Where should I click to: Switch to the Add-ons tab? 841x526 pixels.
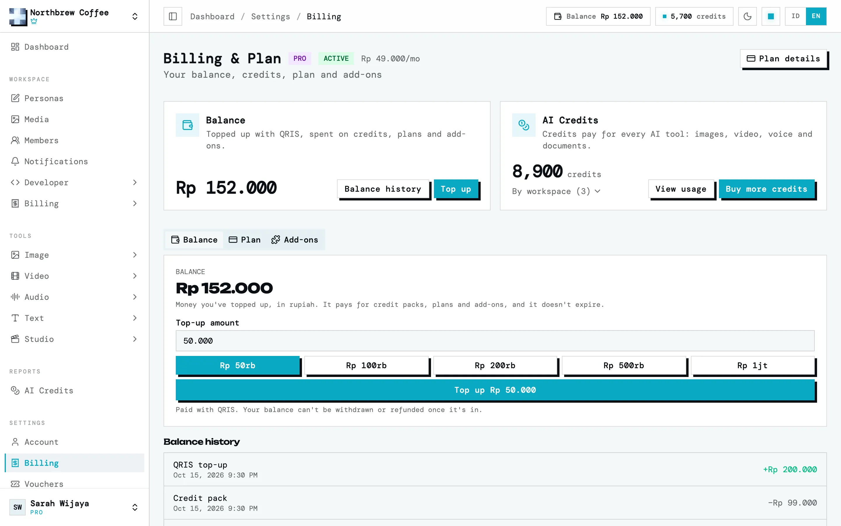[x=295, y=240]
